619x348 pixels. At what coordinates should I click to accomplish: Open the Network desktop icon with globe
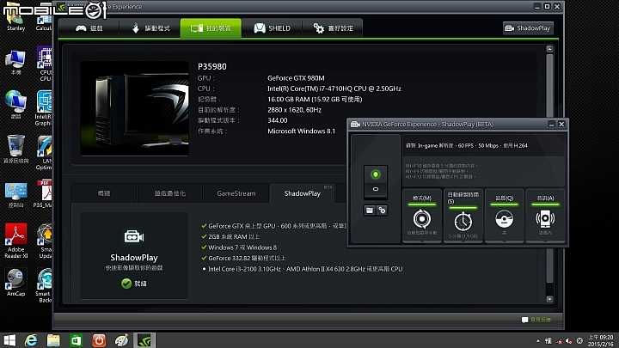tap(15, 105)
